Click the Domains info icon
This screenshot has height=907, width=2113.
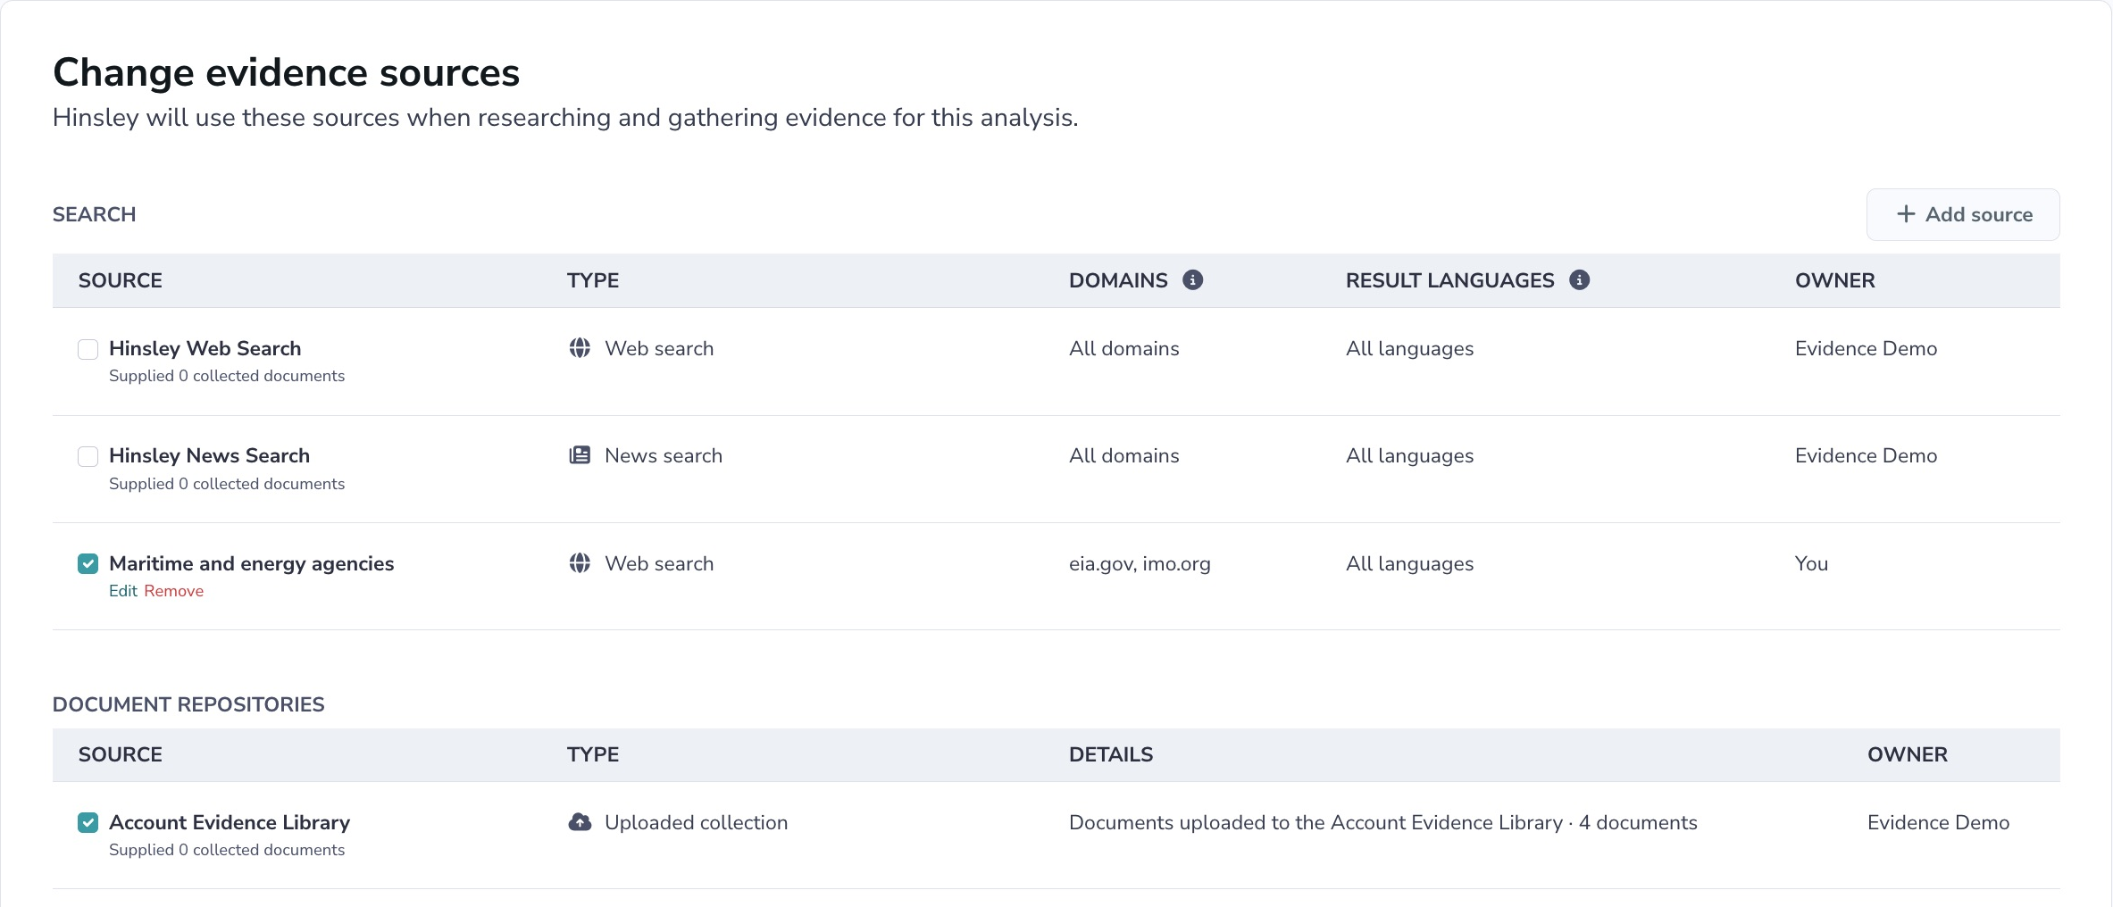(1192, 280)
